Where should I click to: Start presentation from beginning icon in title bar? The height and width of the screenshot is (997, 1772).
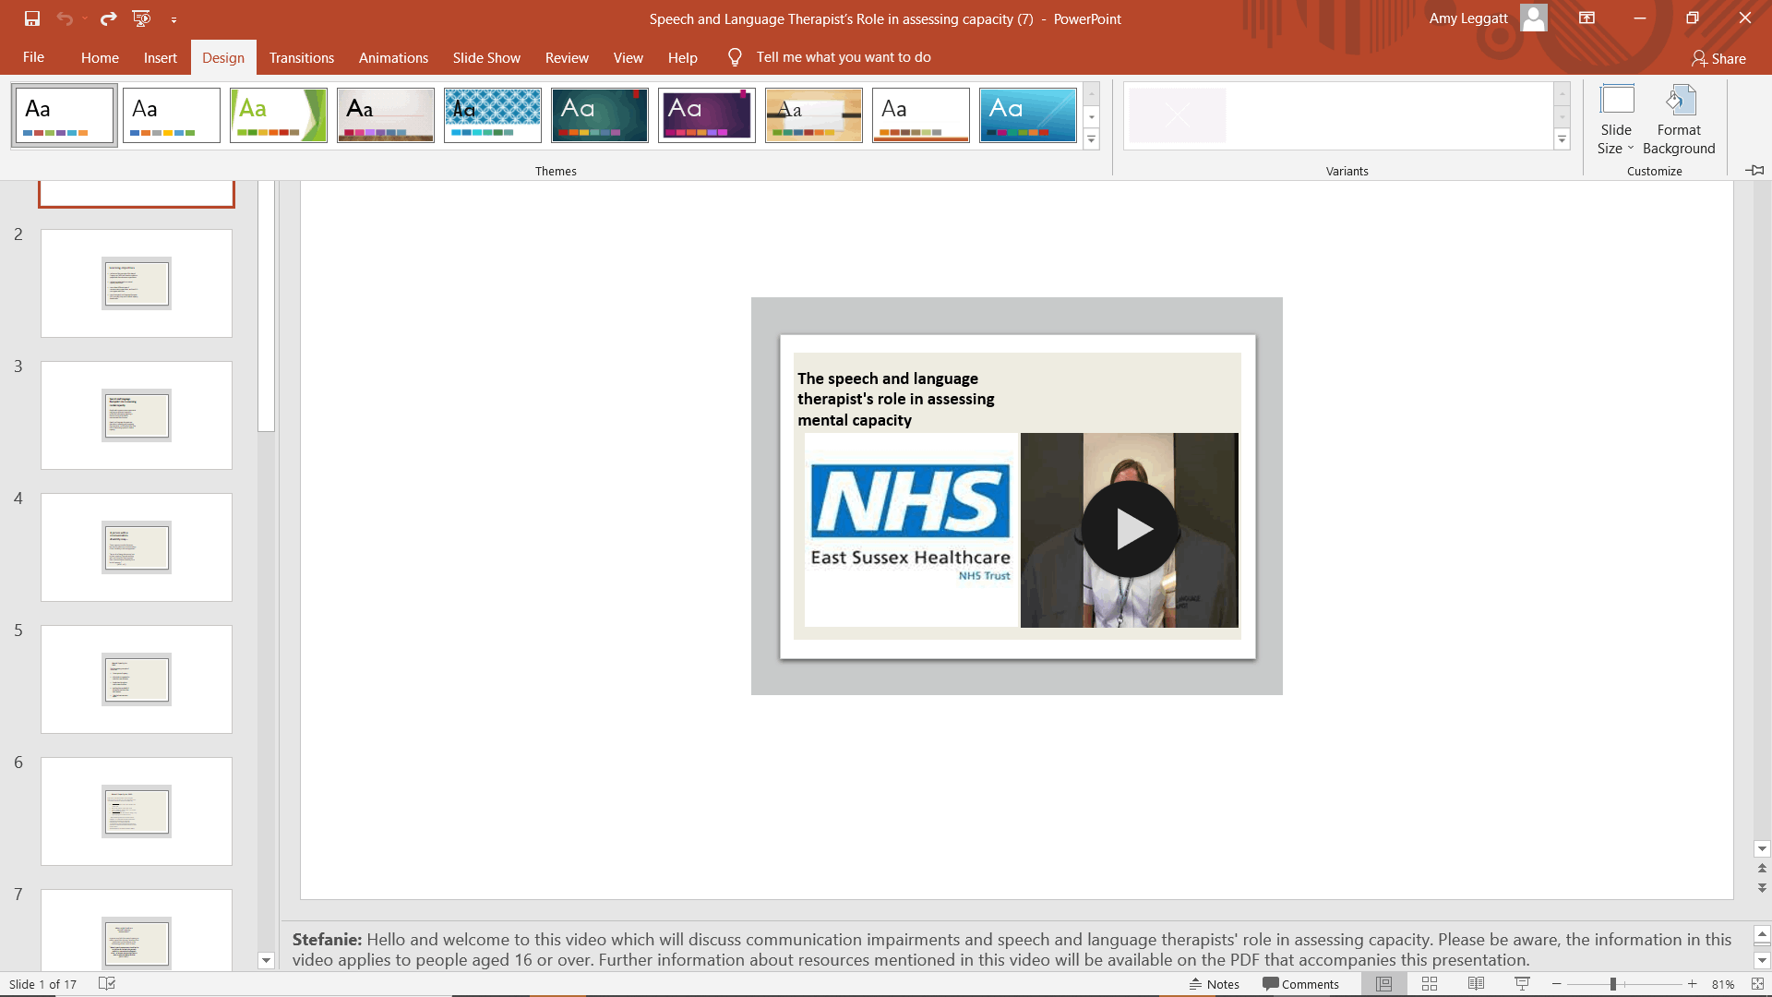coord(141,18)
